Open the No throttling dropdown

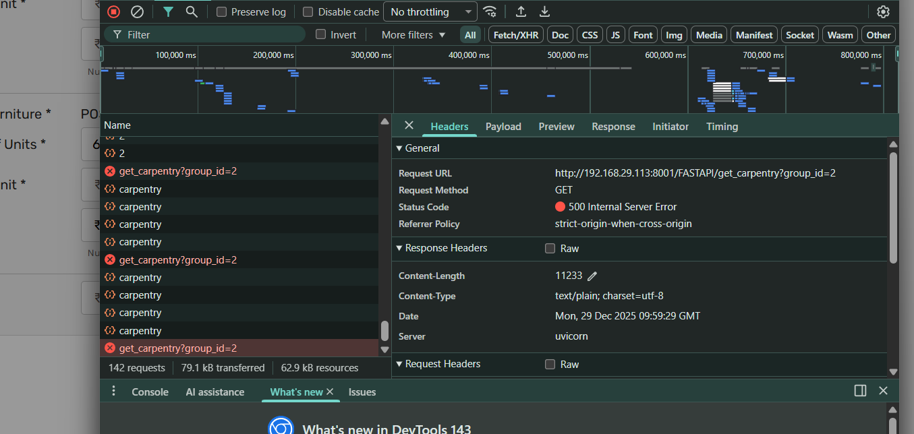[x=430, y=11]
